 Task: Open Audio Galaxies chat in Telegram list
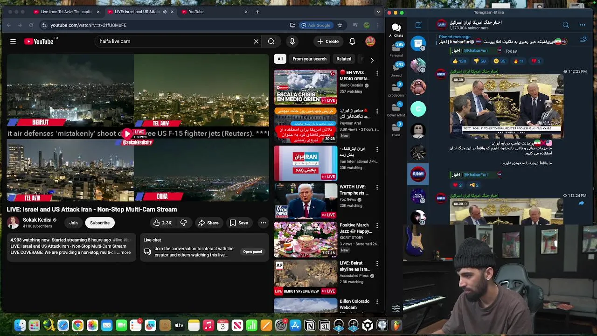(418, 196)
